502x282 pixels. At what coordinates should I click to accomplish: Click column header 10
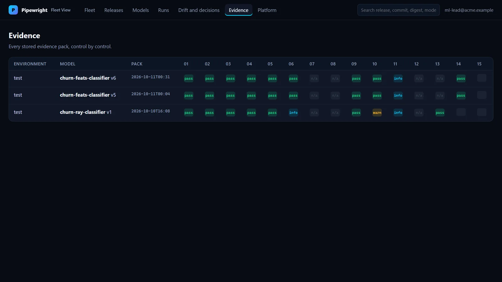pyautogui.click(x=375, y=64)
